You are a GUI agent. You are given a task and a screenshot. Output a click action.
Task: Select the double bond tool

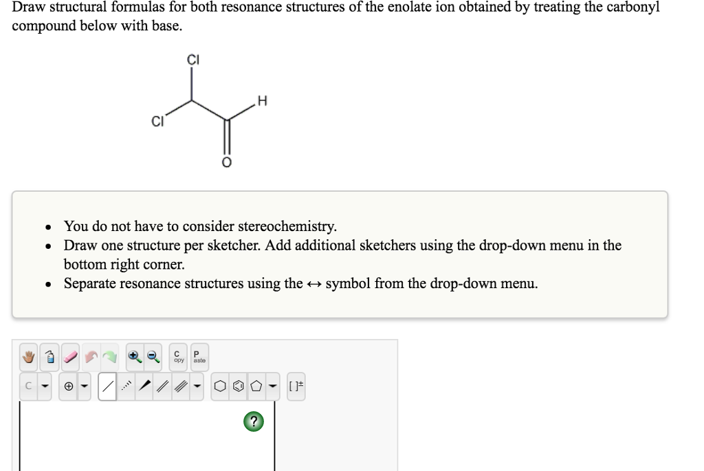click(x=163, y=385)
